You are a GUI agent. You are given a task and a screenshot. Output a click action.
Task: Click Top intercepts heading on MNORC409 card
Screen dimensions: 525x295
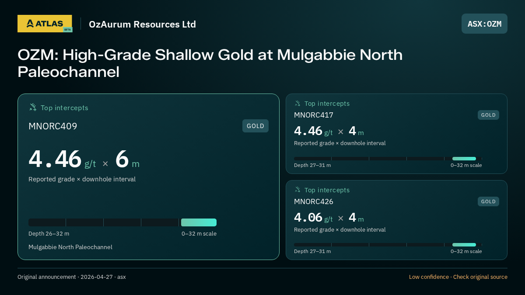pyautogui.click(x=64, y=108)
